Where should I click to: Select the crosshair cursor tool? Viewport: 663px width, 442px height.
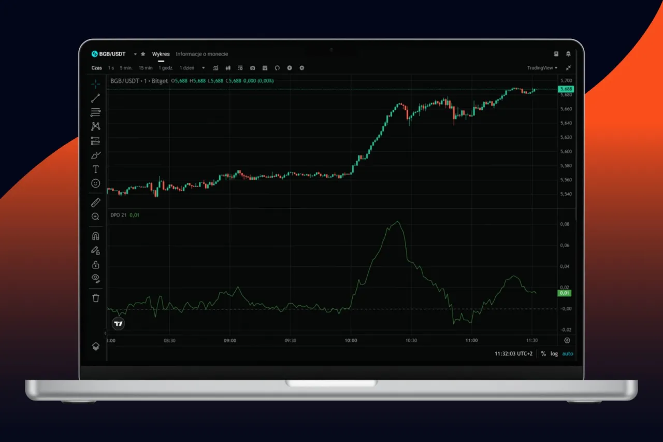point(95,84)
